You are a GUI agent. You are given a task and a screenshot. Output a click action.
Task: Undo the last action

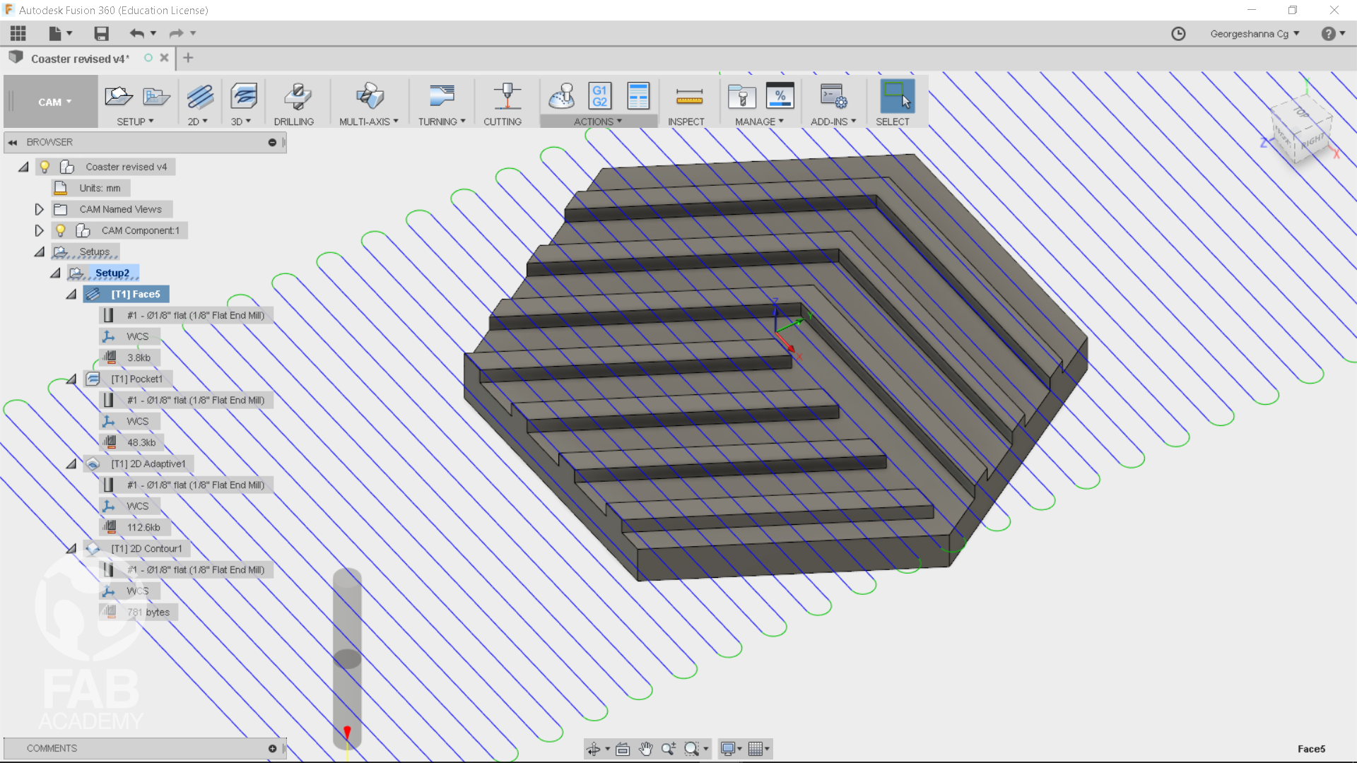(x=136, y=33)
